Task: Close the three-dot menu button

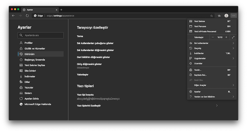Action: (234, 16)
